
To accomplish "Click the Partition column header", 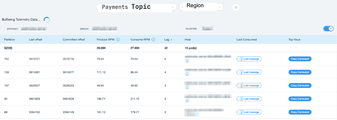I will pos(10,40).
